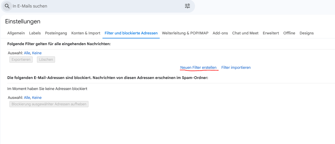Select the Konten & Import tab
335x144 pixels.
point(86,33)
